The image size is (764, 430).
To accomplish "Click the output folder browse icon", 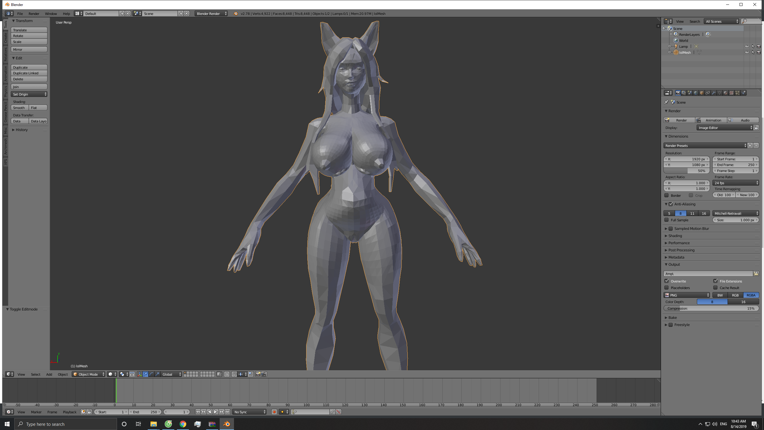I will click(756, 274).
